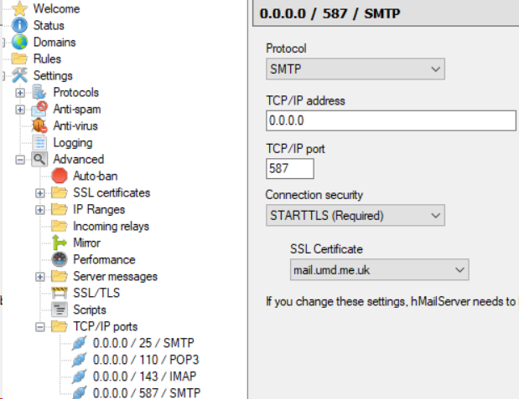The image size is (519, 399).
Task: Click the Protocols server icon
Action: coord(39,92)
